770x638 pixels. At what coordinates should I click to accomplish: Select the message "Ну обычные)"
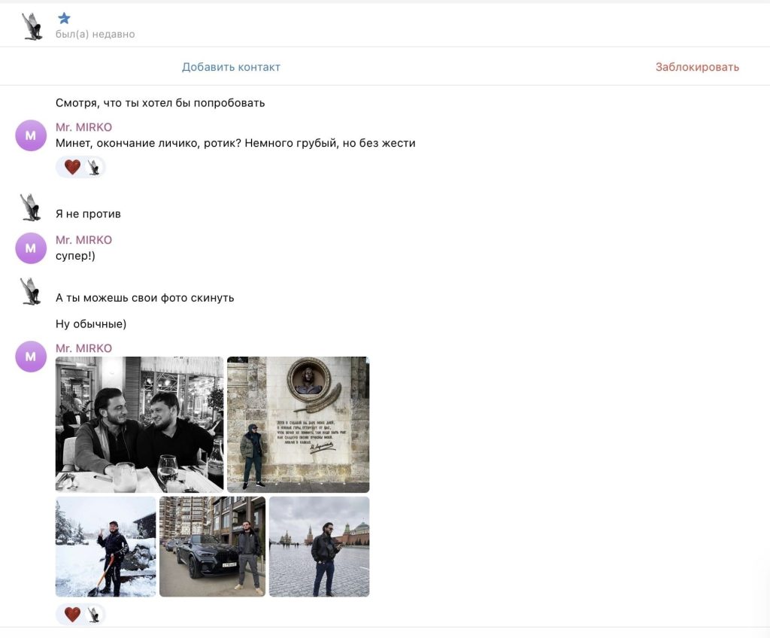point(91,324)
